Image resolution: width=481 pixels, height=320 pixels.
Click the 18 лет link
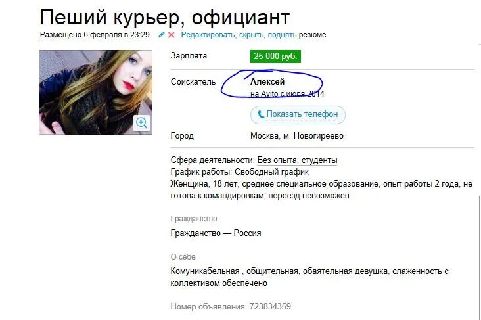pyautogui.click(x=225, y=184)
